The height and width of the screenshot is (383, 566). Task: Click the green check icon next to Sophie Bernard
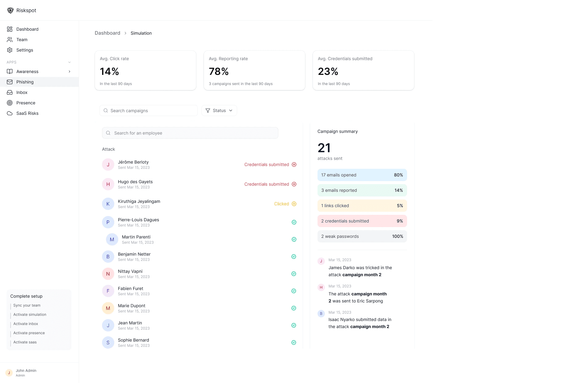tap(294, 342)
